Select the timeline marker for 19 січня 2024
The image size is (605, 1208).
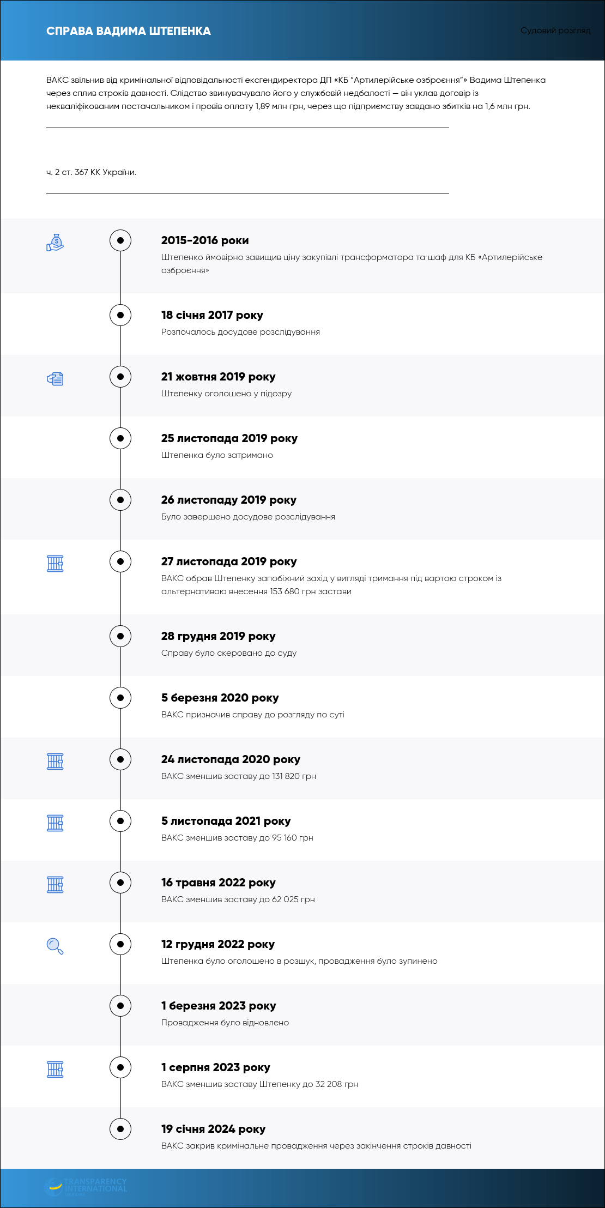[x=120, y=1129]
